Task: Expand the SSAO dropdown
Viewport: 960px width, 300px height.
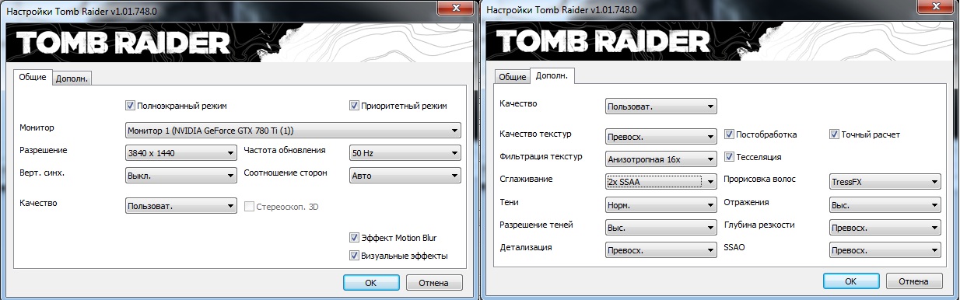Action: [x=885, y=250]
